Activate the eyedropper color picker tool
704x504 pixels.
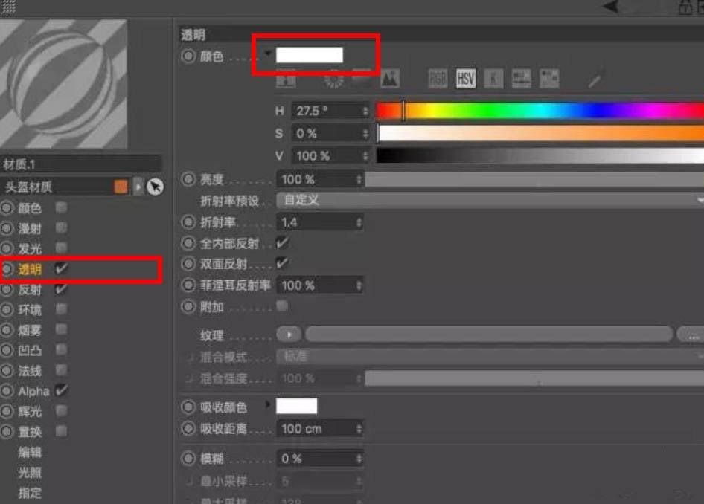coord(595,77)
